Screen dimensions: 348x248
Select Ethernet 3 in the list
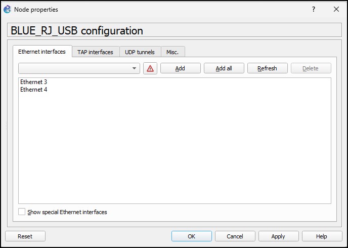[33, 81]
